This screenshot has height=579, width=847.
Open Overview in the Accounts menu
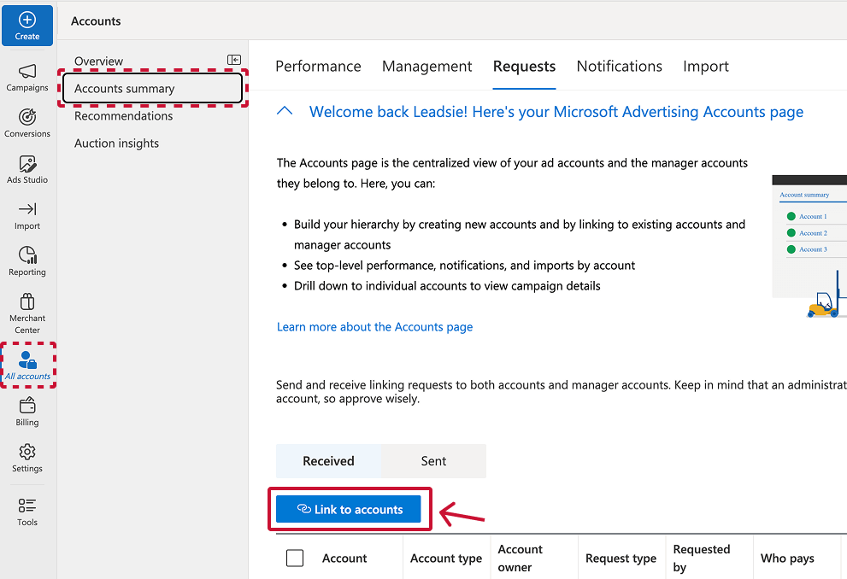tap(99, 61)
